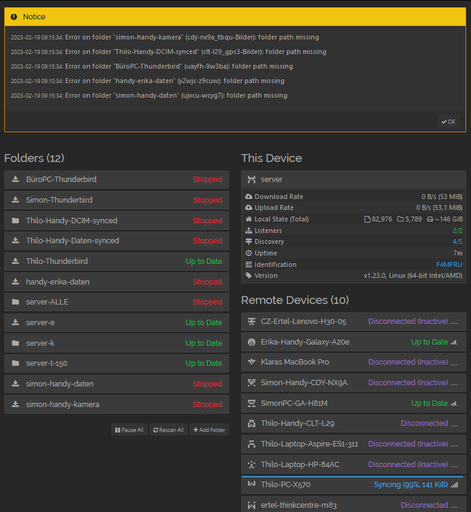Collapse the server panel under This Device

[354, 180]
